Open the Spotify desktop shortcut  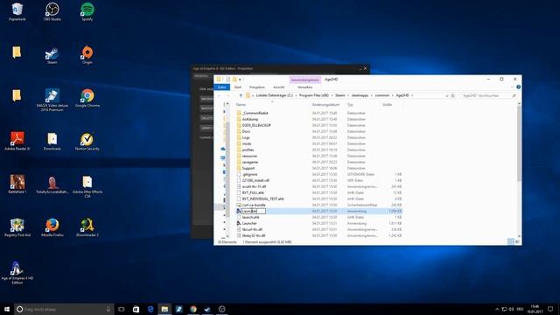point(87,11)
